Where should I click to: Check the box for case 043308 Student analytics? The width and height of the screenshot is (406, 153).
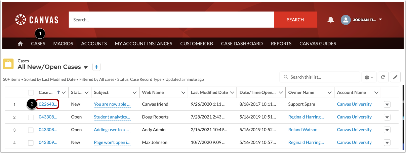pyautogui.click(x=31, y=117)
